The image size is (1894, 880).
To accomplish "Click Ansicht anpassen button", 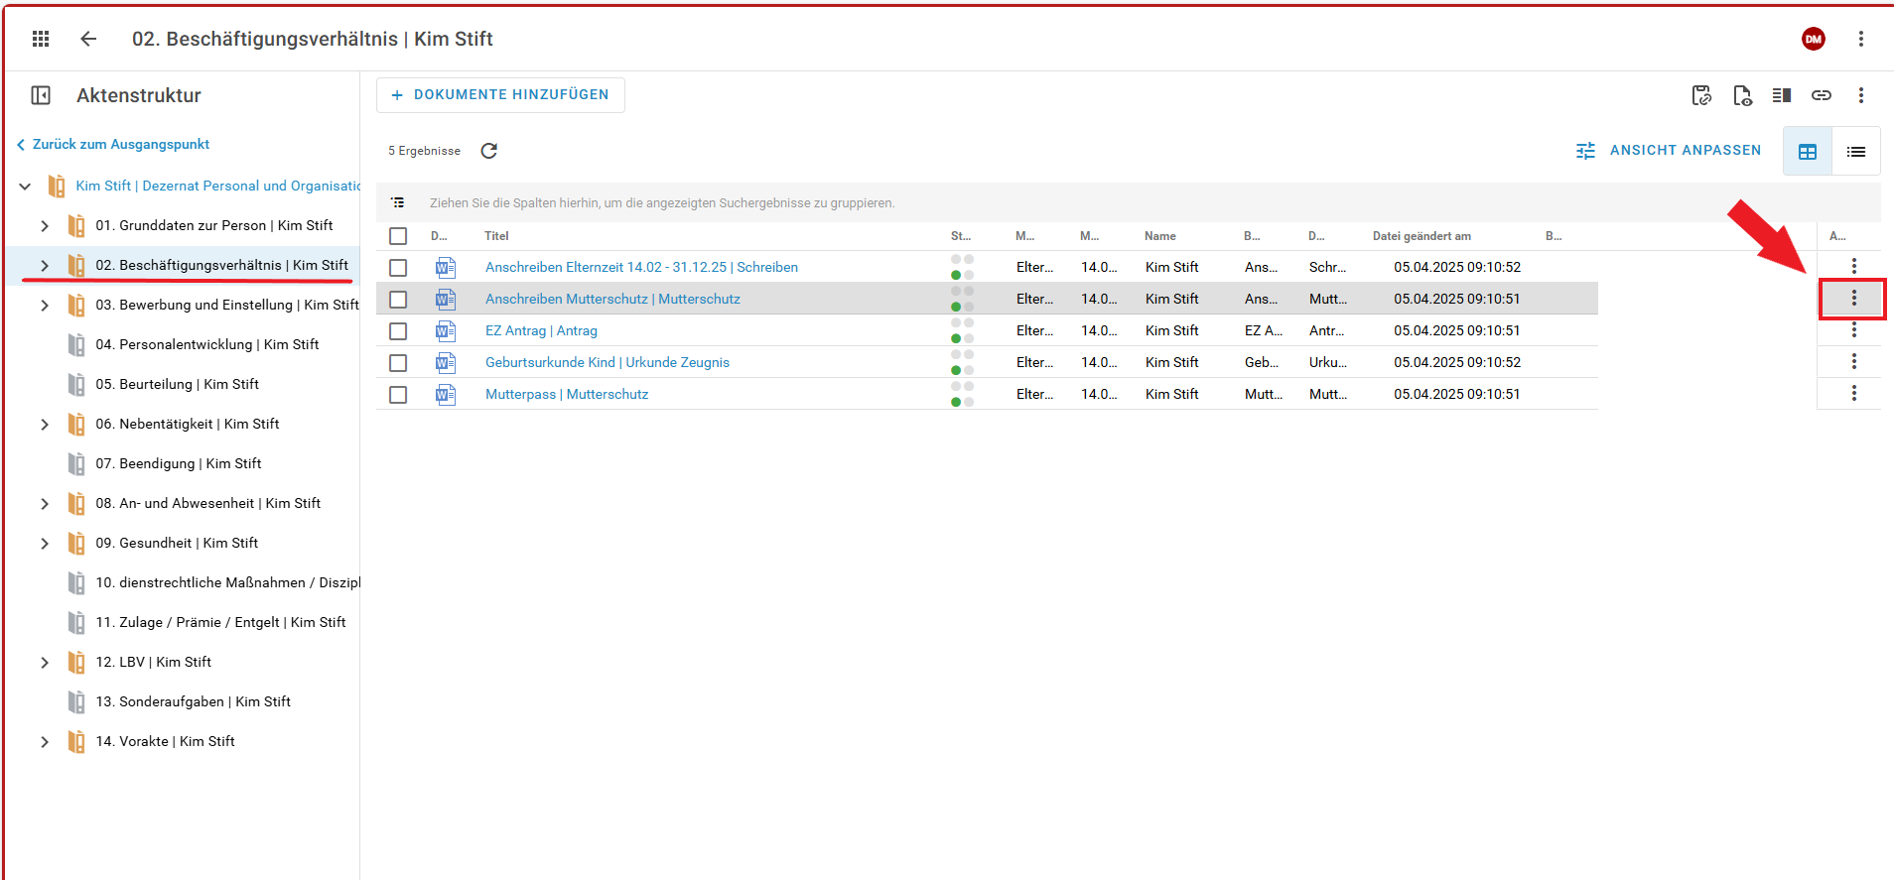I will pos(1669,151).
